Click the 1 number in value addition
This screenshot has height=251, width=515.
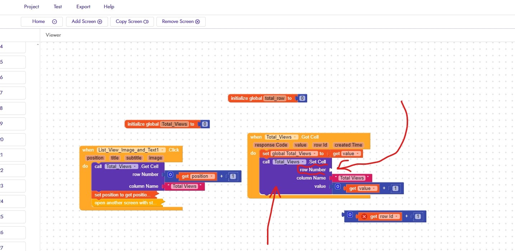coord(395,189)
